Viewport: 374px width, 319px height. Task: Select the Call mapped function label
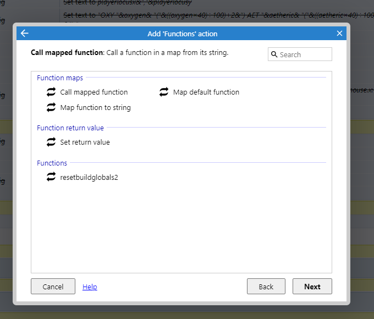coord(94,92)
